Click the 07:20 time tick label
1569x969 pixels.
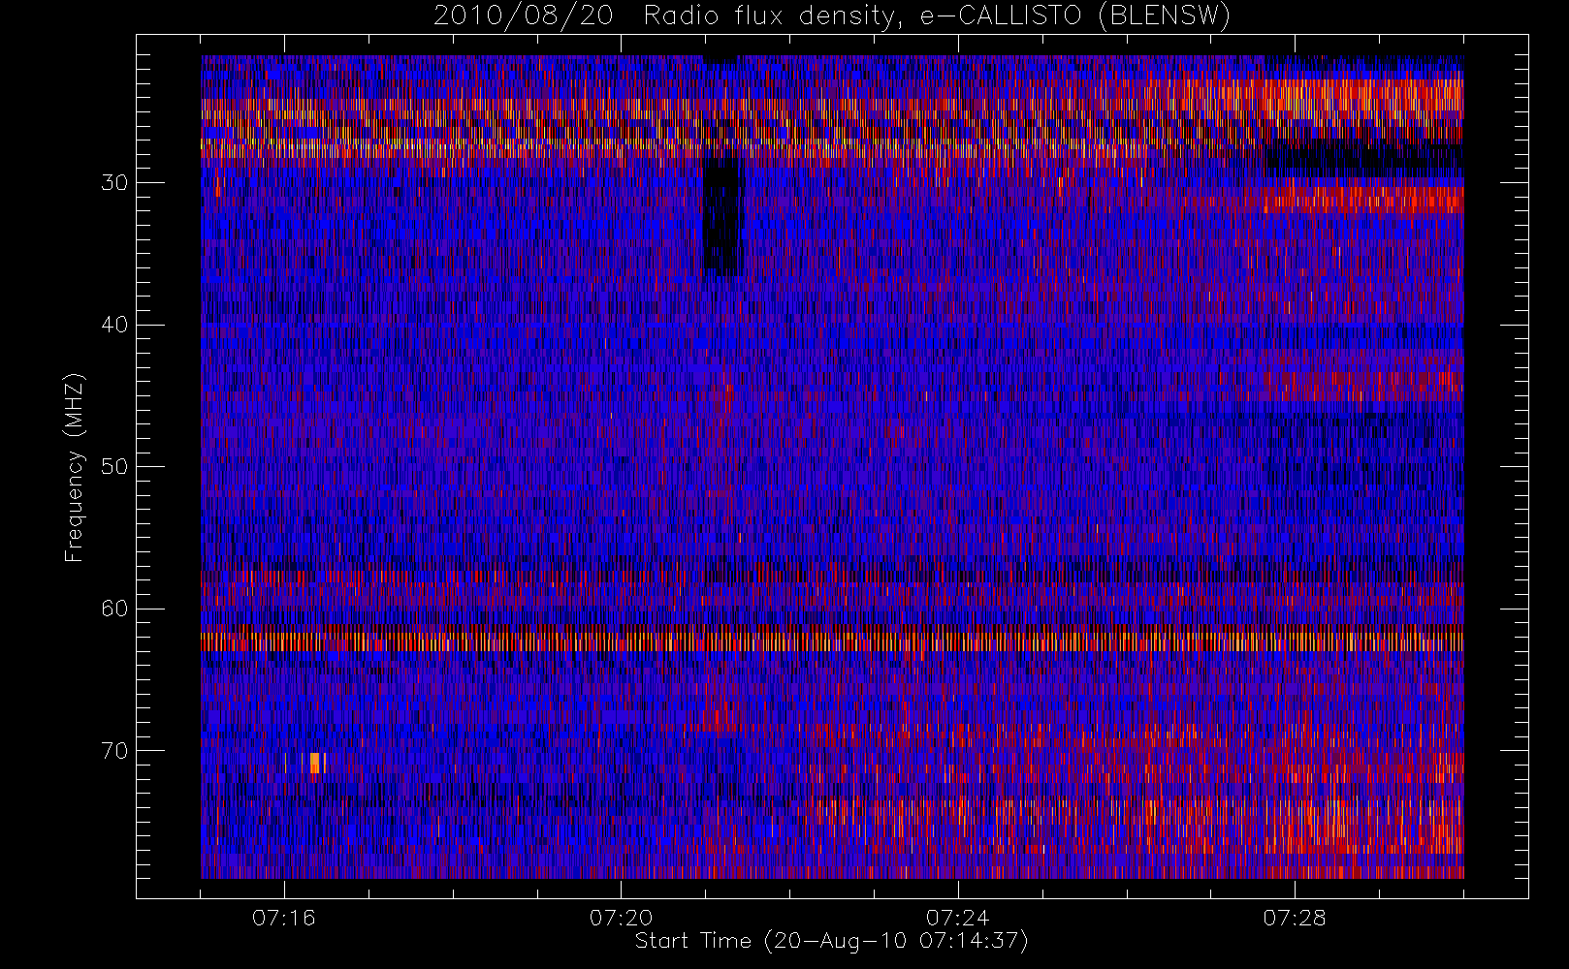(x=621, y=918)
